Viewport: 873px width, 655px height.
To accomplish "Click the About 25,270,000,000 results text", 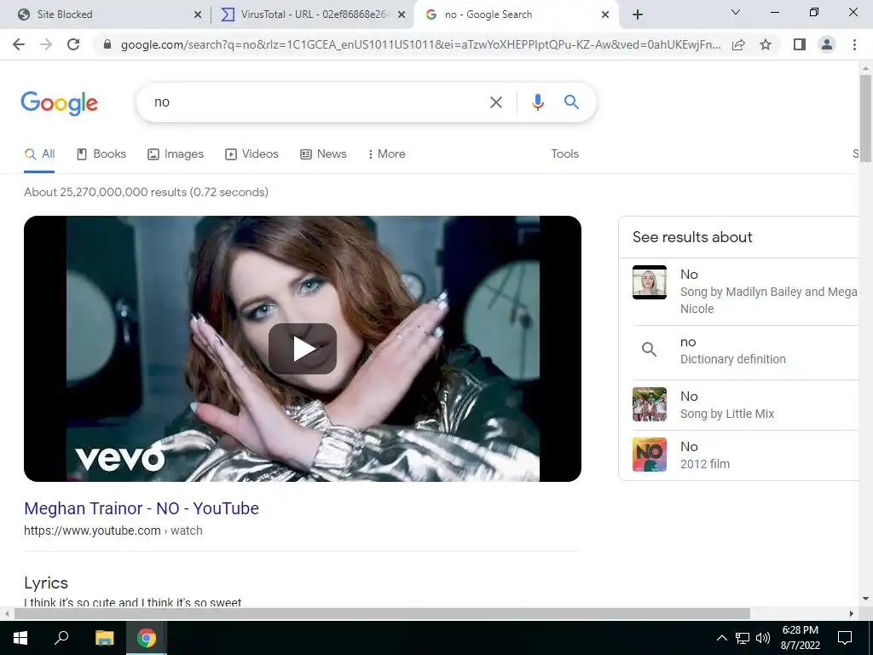I will point(146,193).
